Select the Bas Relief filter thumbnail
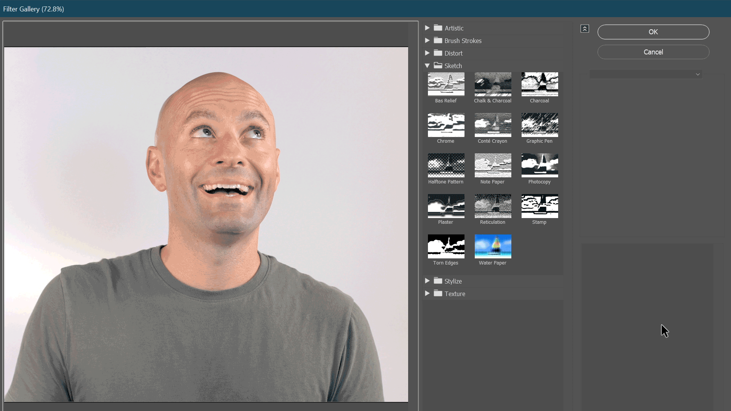The width and height of the screenshot is (731, 411). pyautogui.click(x=446, y=84)
